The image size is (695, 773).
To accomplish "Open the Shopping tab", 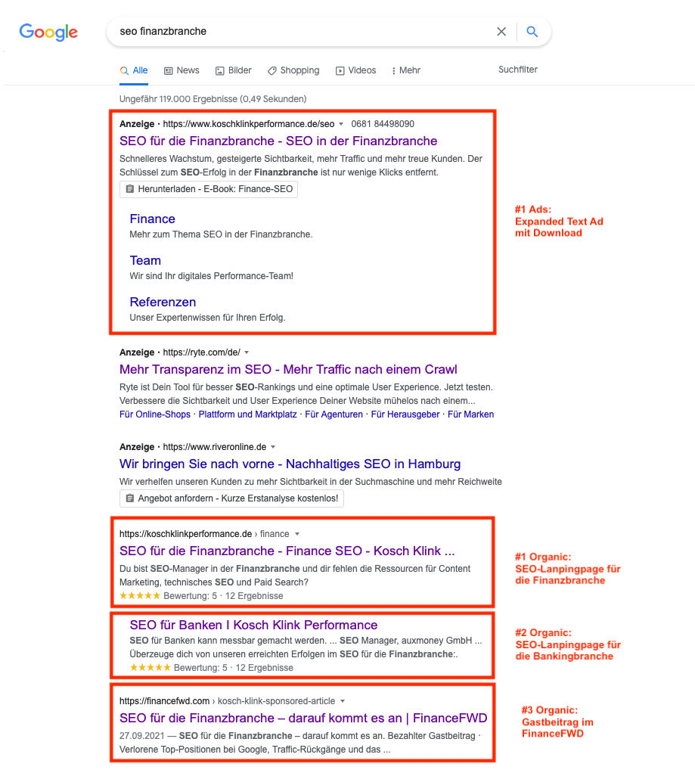I will 293,70.
